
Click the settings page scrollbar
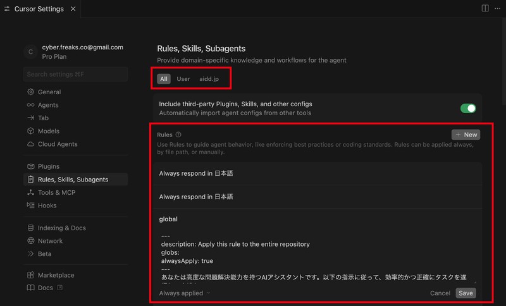pyautogui.click(x=503, y=61)
